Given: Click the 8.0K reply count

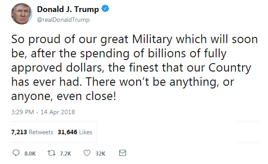Looking at the screenshot, I should coord(30,154).
